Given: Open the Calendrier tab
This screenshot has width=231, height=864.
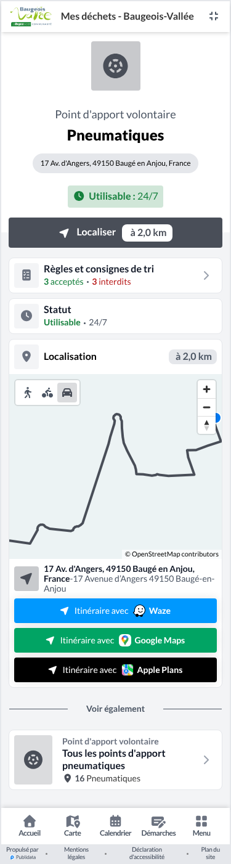Looking at the screenshot, I should click(115, 826).
